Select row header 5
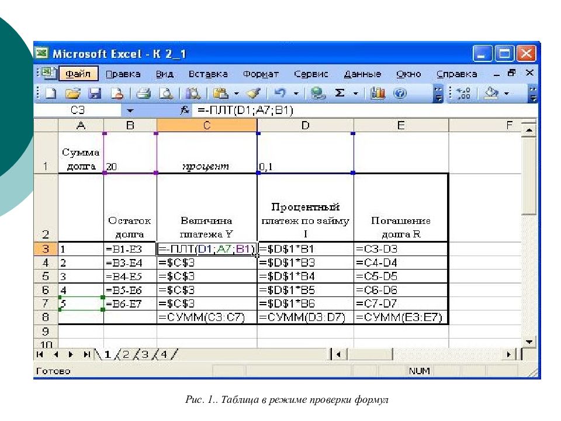This screenshot has width=561, height=421. (x=46, y=277)
